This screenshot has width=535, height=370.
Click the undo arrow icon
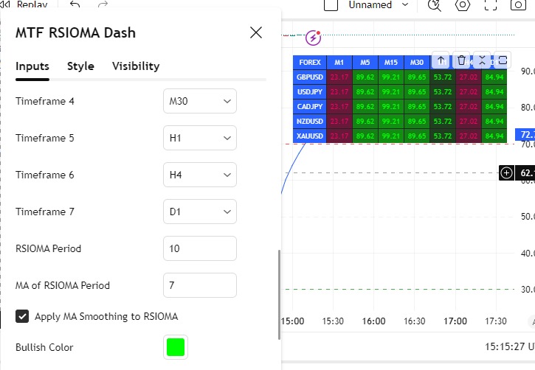(75, 5)
